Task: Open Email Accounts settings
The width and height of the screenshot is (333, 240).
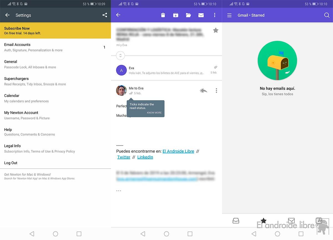Action: tap(56, 47)
